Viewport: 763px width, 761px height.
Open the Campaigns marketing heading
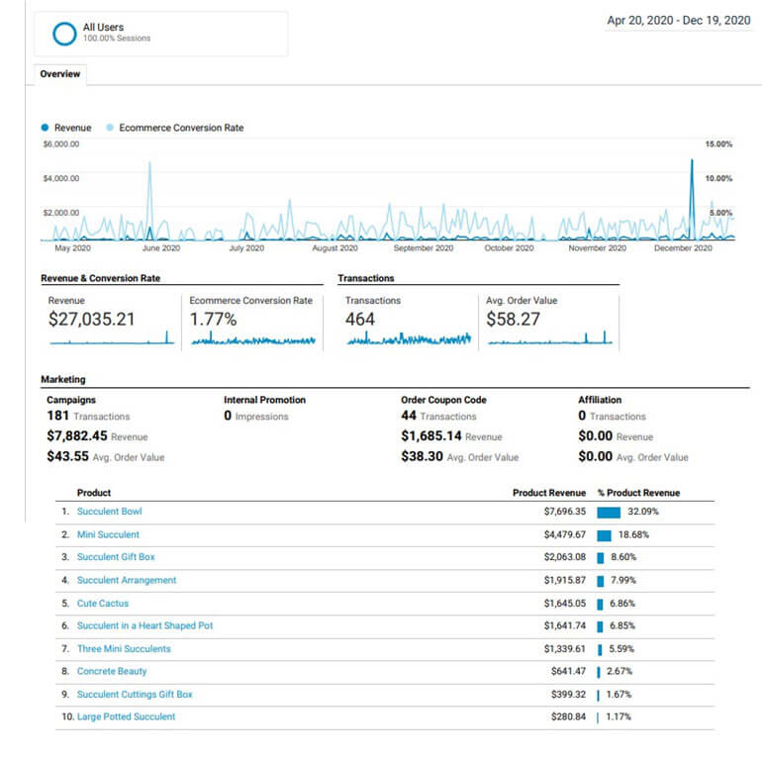click(x=71, y=400)
